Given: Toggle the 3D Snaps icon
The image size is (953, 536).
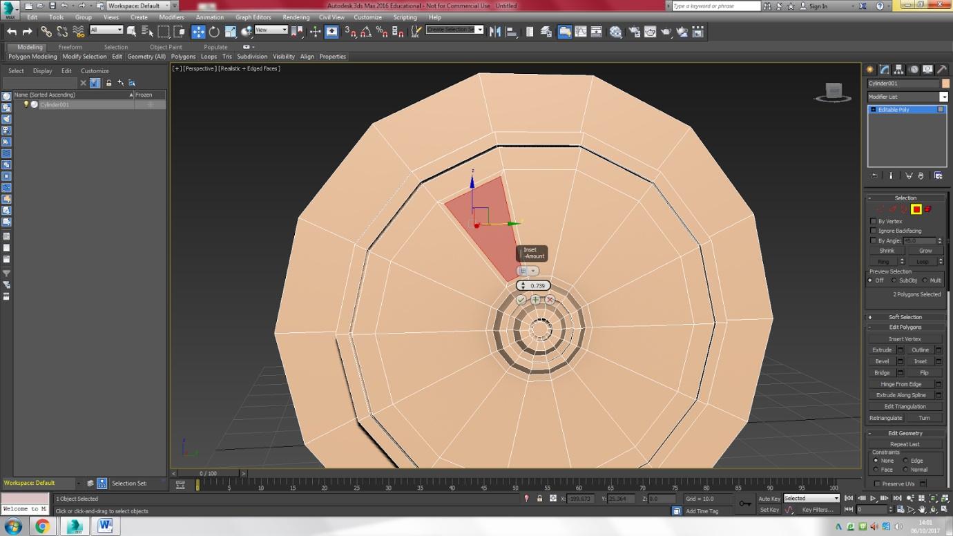Looking at the screenshot, I should (x=350, y=32).
